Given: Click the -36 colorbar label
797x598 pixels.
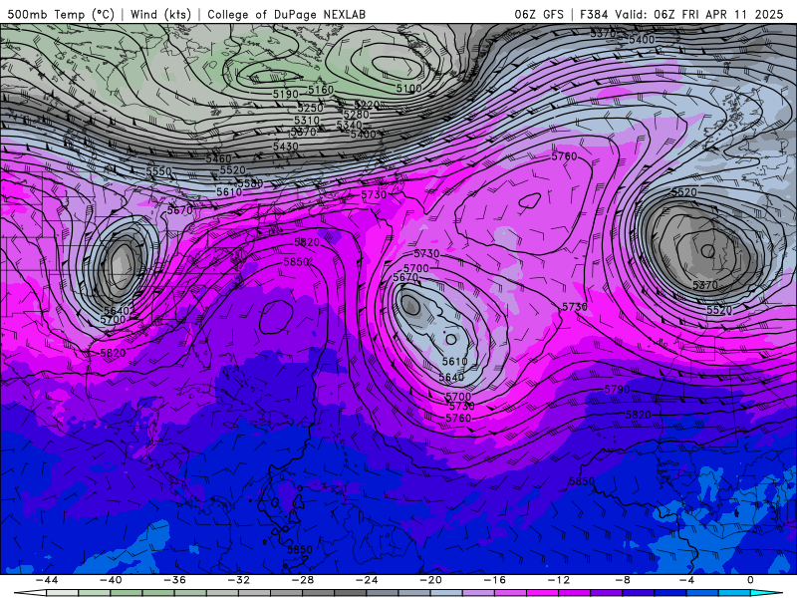Looking at the screenshot, I should [174, 580].
